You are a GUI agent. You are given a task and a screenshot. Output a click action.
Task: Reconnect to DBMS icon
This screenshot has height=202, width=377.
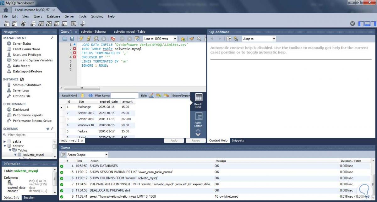pyautogui.click(x=83, y=24)
